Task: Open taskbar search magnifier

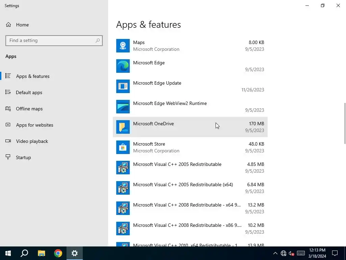Action: [x=24, y=253]
